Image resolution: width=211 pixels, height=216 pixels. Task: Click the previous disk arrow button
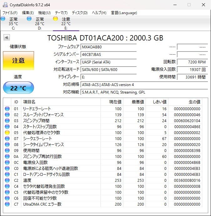7,38
